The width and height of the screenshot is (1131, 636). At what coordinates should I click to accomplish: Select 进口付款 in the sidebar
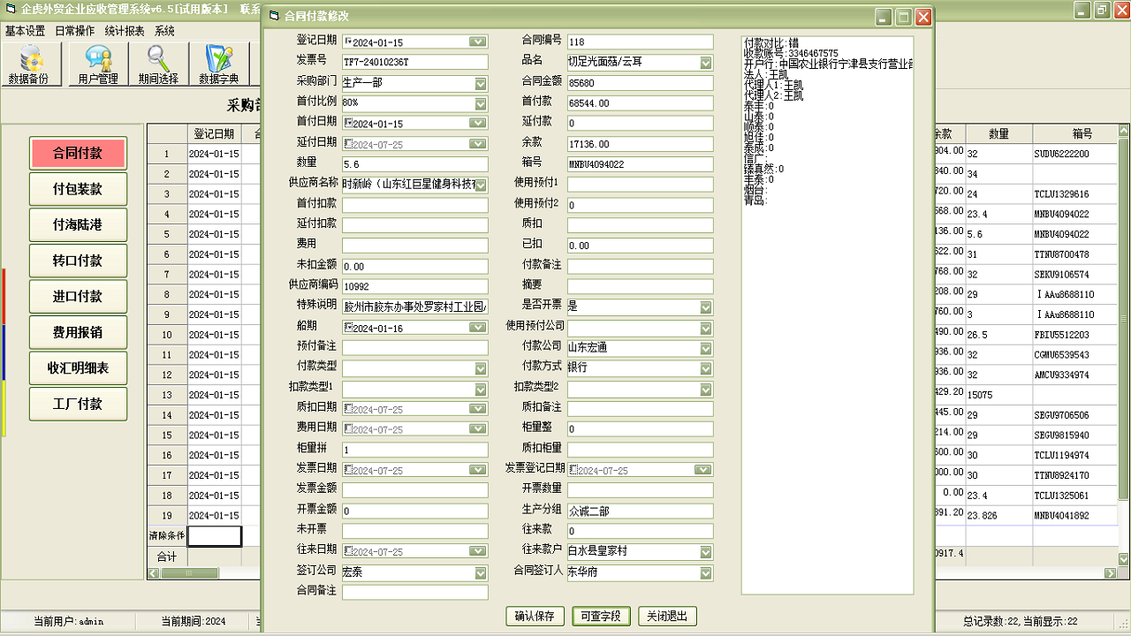(78, 296)
